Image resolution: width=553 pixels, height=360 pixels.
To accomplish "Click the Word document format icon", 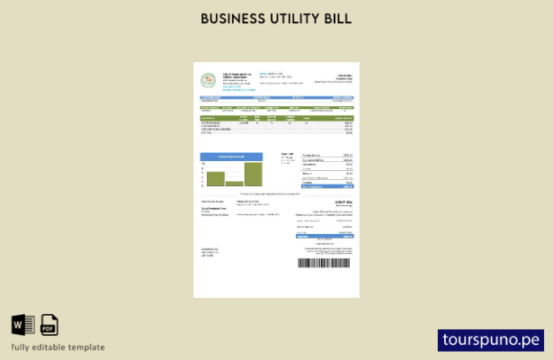I will tap(22, 325).
